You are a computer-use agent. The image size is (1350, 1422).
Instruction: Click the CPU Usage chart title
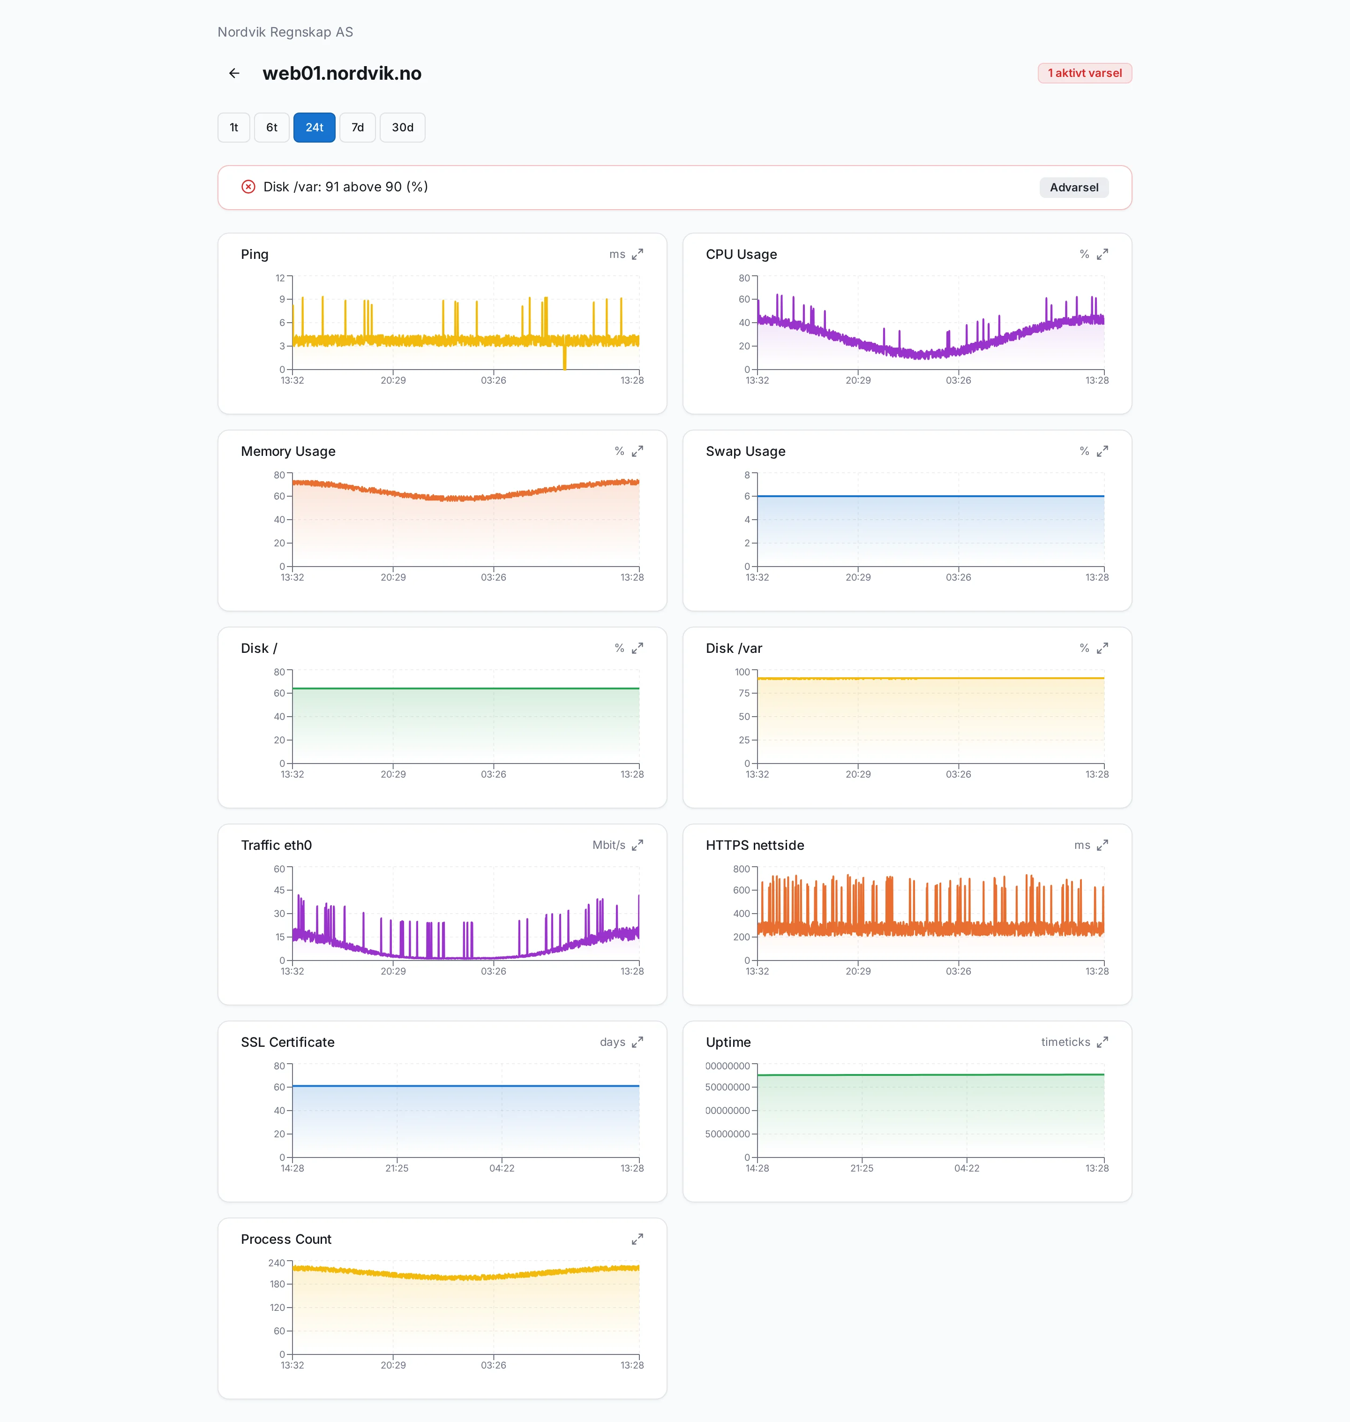pyautogui.click(x=741, y=254)
